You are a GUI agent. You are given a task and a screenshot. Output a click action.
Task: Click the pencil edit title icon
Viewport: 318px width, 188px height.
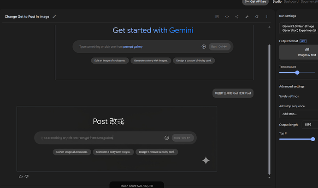(x=54, y=17)
